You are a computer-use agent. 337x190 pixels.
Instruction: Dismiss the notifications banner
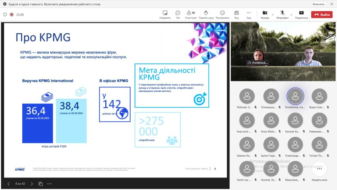pos(332,4)
